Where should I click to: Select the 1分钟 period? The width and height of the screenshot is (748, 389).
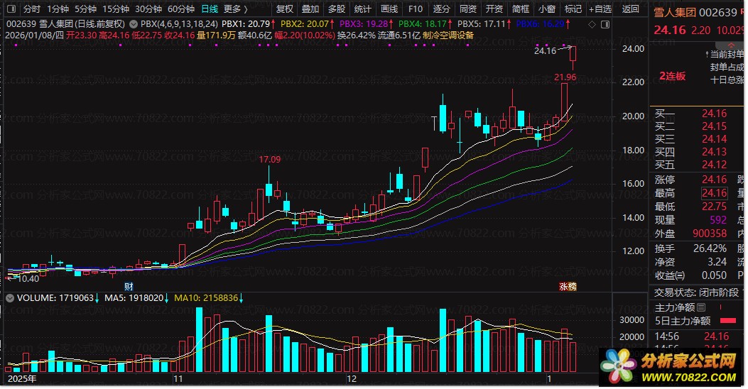click(58, 9)
